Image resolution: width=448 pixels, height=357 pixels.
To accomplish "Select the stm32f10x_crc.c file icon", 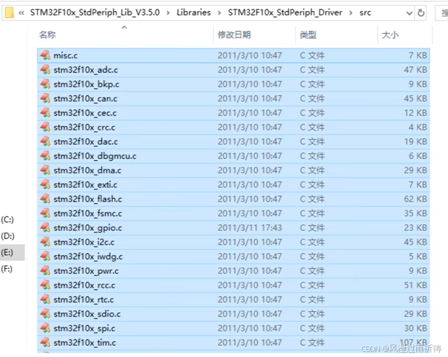I will point(45,127).
